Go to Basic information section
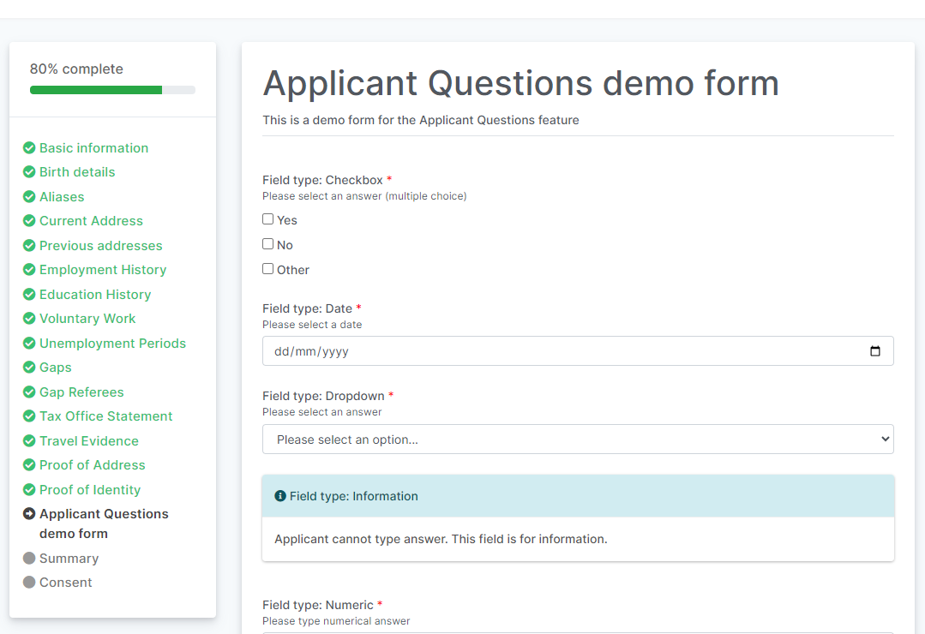The image size is (925, 634). (x=93, y=148)
